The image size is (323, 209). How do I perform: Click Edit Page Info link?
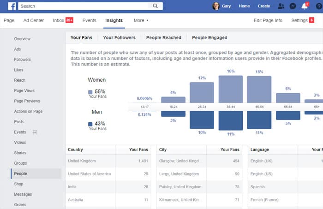click(268, 20)
